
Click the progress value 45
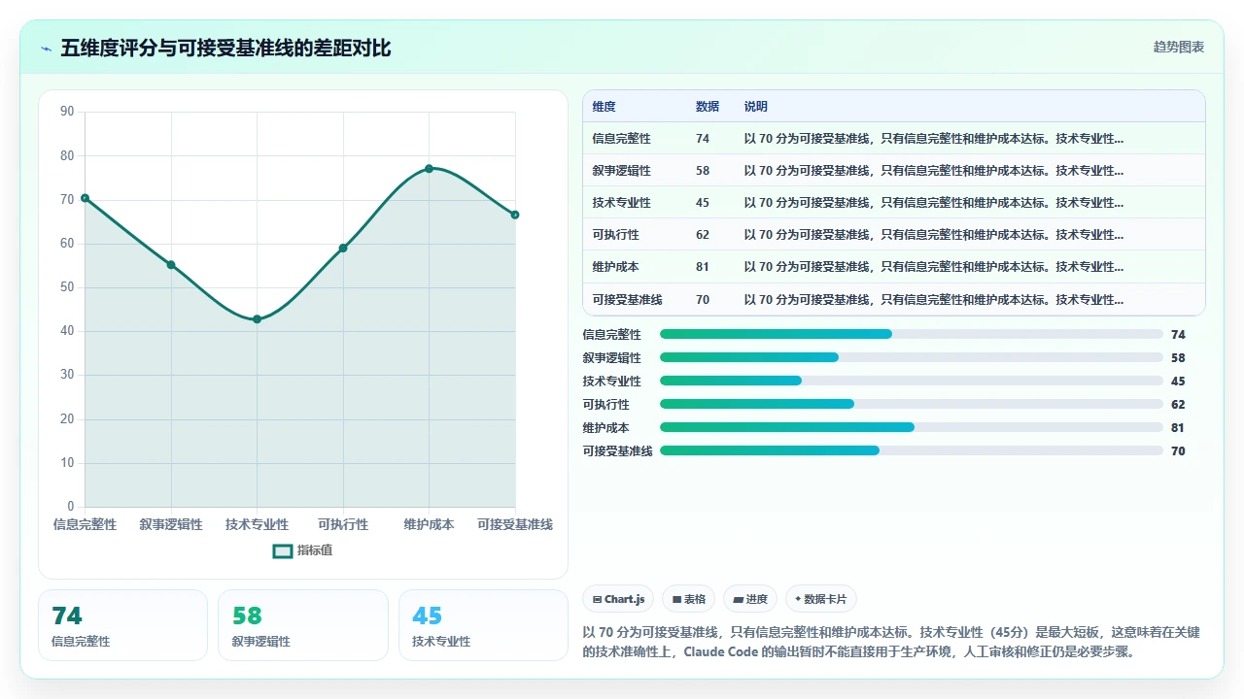(1178, 382)
